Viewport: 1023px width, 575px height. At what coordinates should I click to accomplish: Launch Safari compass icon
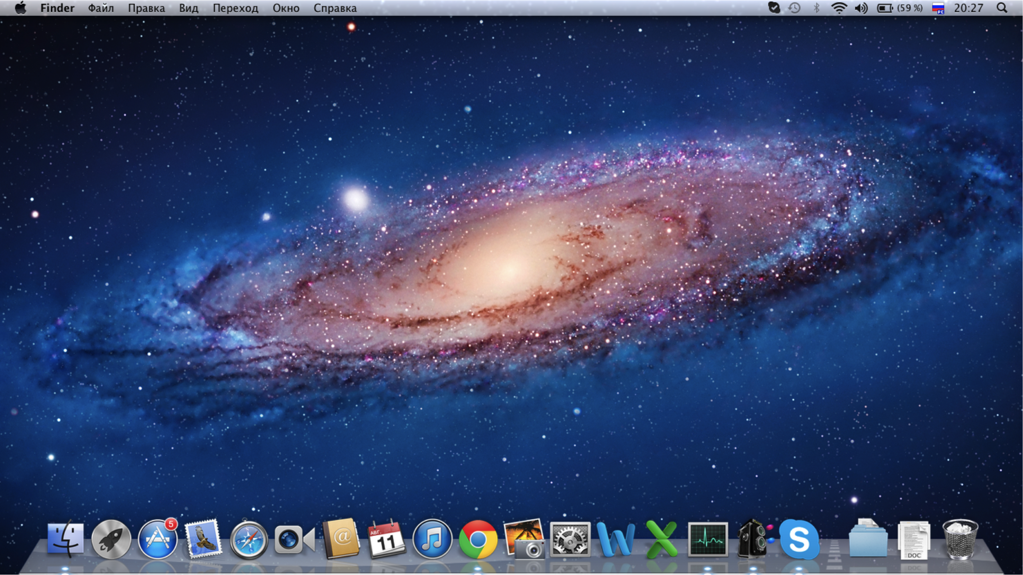point(249,540)
